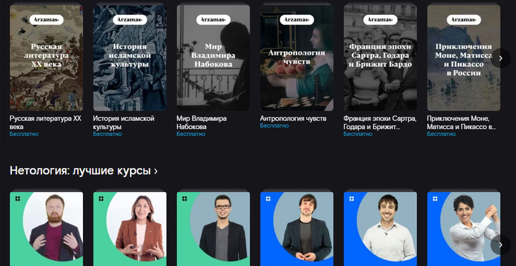Click Netology logo on woman in brown jacket card

pos(101,199)
